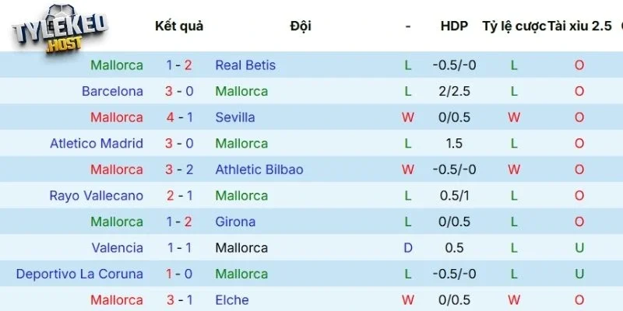Viewport: 623px width, 311px height.
Task: Open the Valencia team link
Action: (x=117, y=248)
